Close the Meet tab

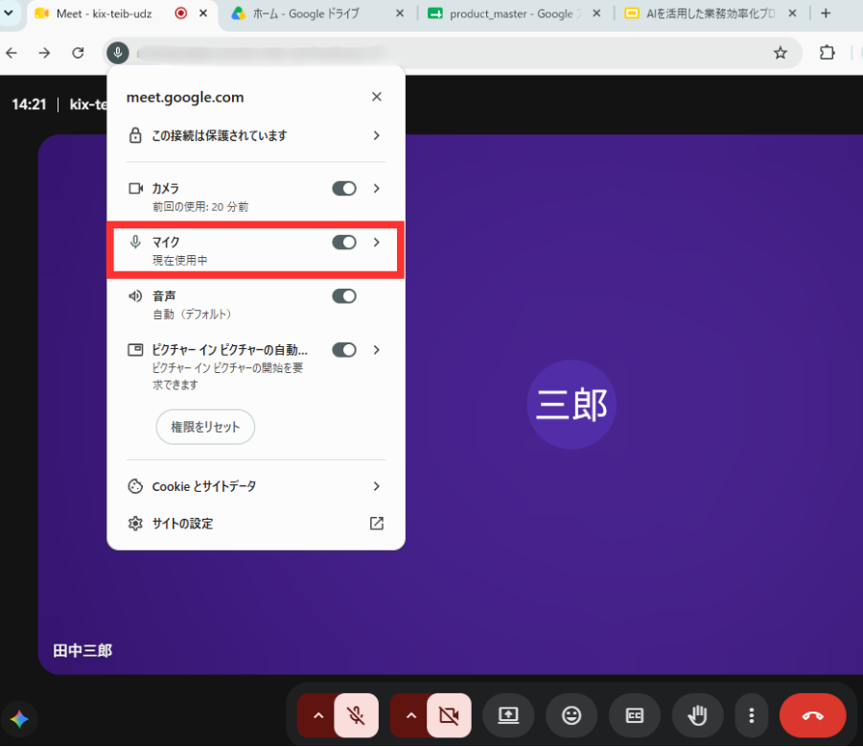click(203, 13)
